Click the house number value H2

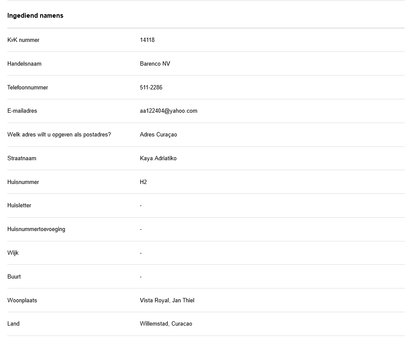click(x=143, y=182)
